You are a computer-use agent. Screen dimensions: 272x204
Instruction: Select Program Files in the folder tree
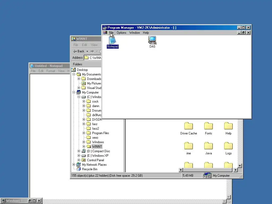pyautogui.click(x=100, y=133)
